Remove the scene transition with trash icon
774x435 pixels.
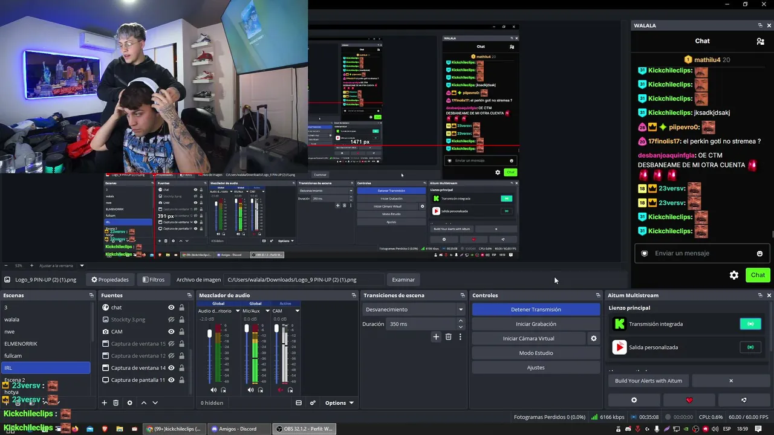tap(448, 337)
